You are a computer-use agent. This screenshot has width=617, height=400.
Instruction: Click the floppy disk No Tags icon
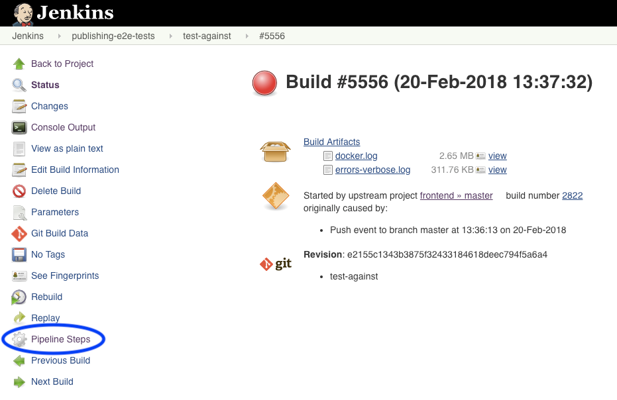pyautogui.click(x=19, y=255)
